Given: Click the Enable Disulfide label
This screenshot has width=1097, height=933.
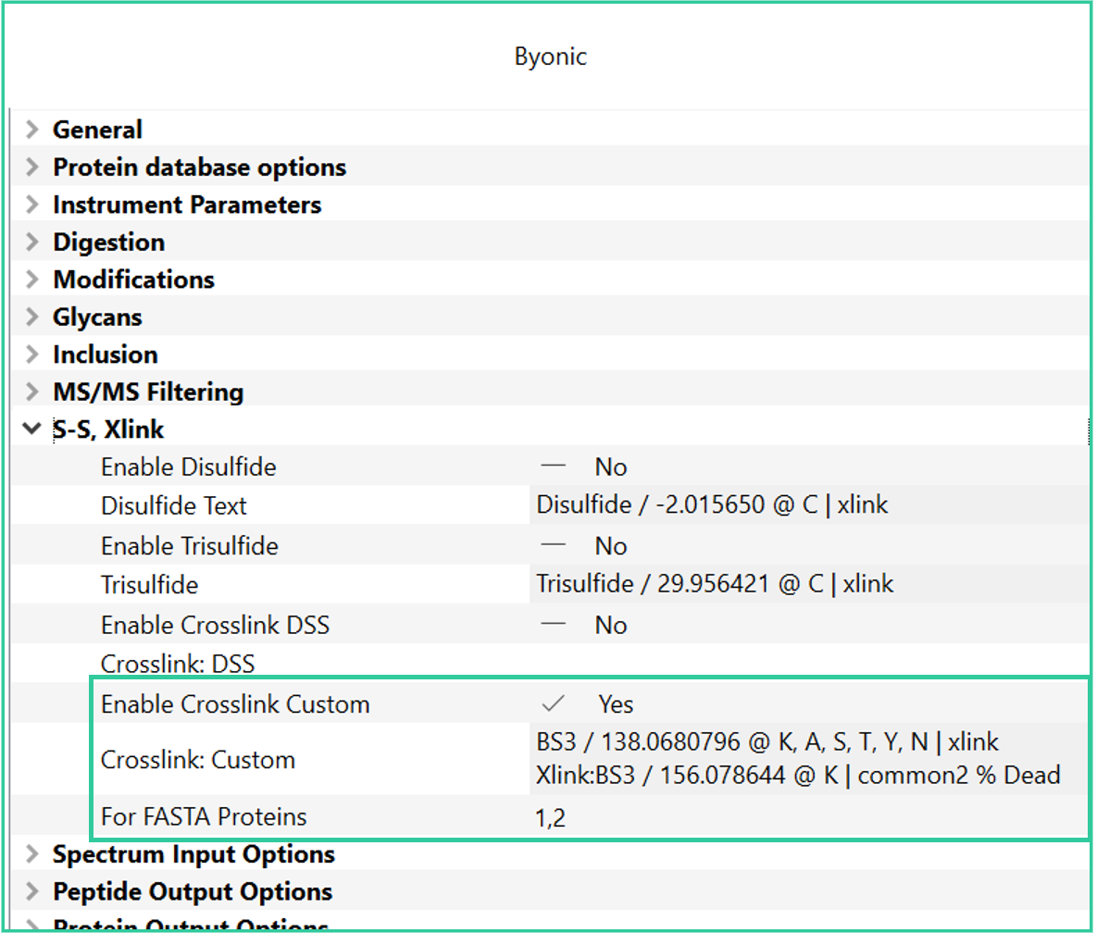Looking at the screenshot, I should pyautogui.click(x=188, y=466).
